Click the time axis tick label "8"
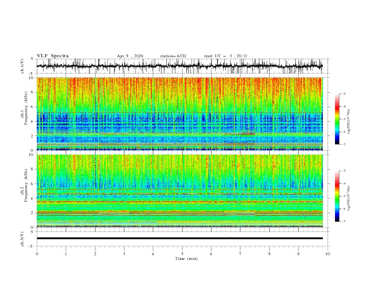Viewport: 369px width, 285px height. point(269,254)
